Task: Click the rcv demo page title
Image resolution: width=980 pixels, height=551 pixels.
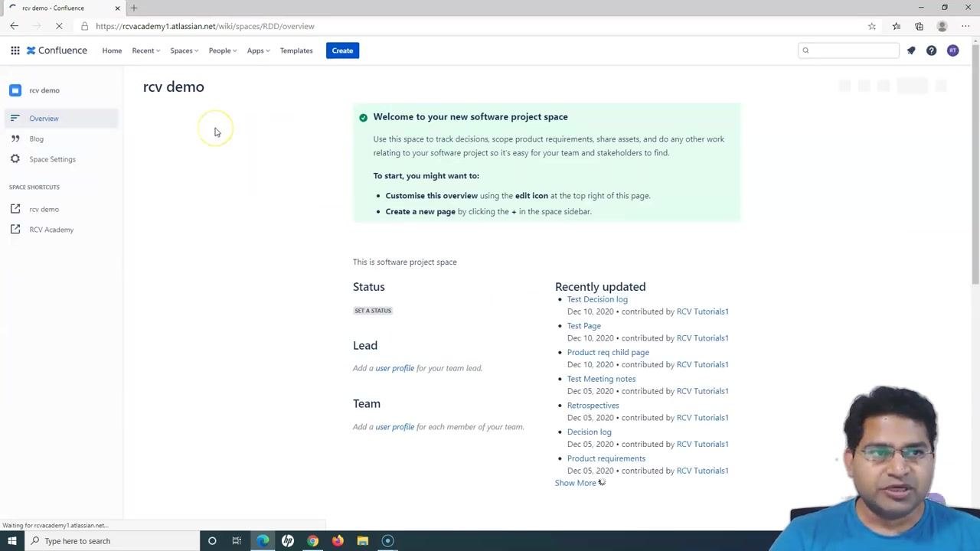Action: [174, 86]
